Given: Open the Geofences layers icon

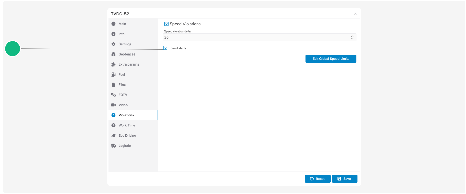Looking at the screenshot, I should [113, 54].
